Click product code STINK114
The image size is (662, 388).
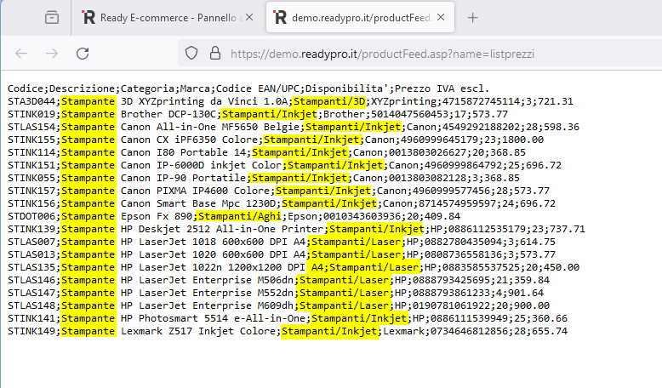[31, 152]
